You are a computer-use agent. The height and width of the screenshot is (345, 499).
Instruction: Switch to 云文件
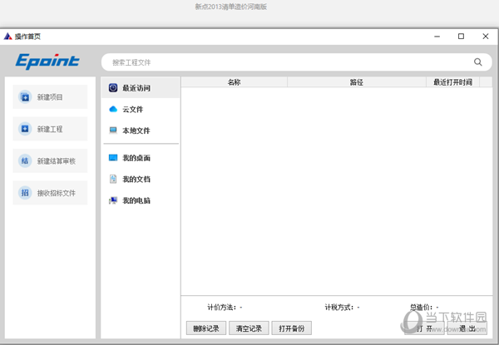point(141,109)
